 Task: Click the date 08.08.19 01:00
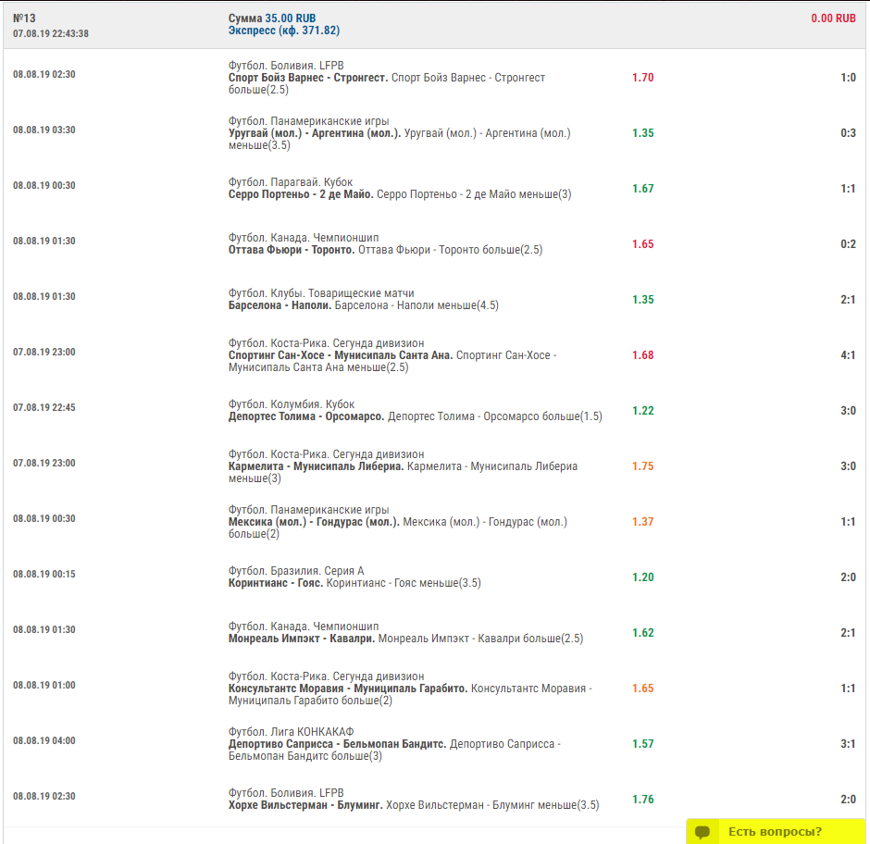[x=44, y=686]
